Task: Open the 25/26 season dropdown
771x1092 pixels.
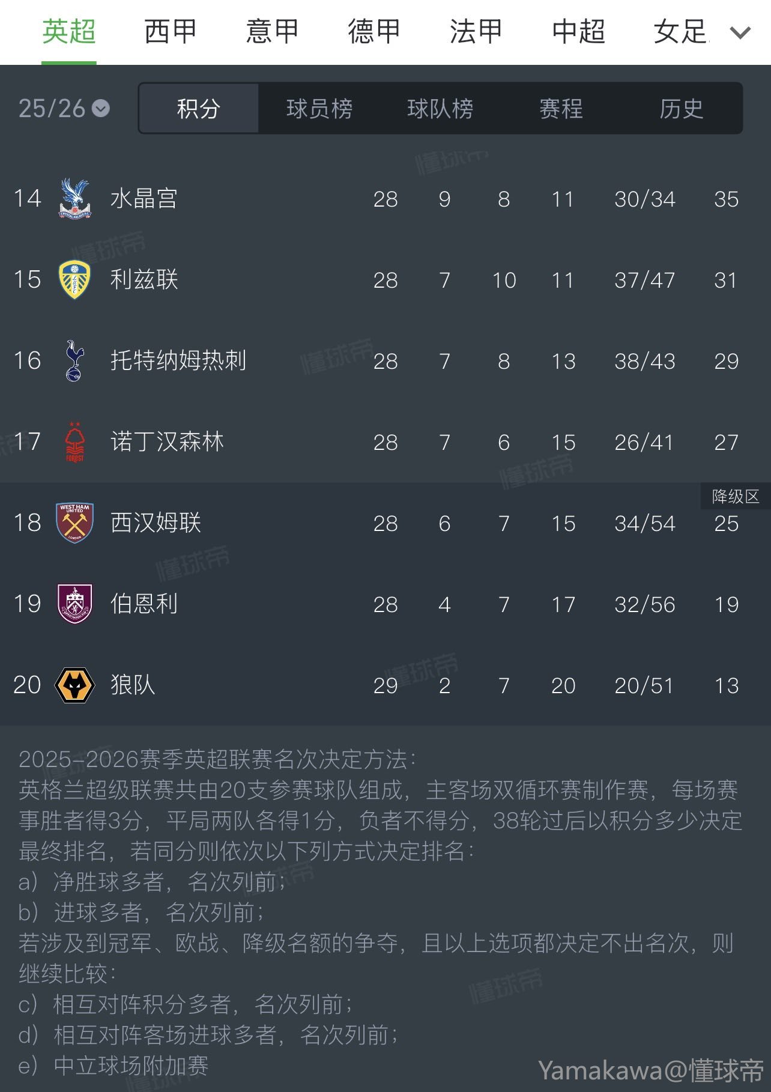Action: [64, 109]
